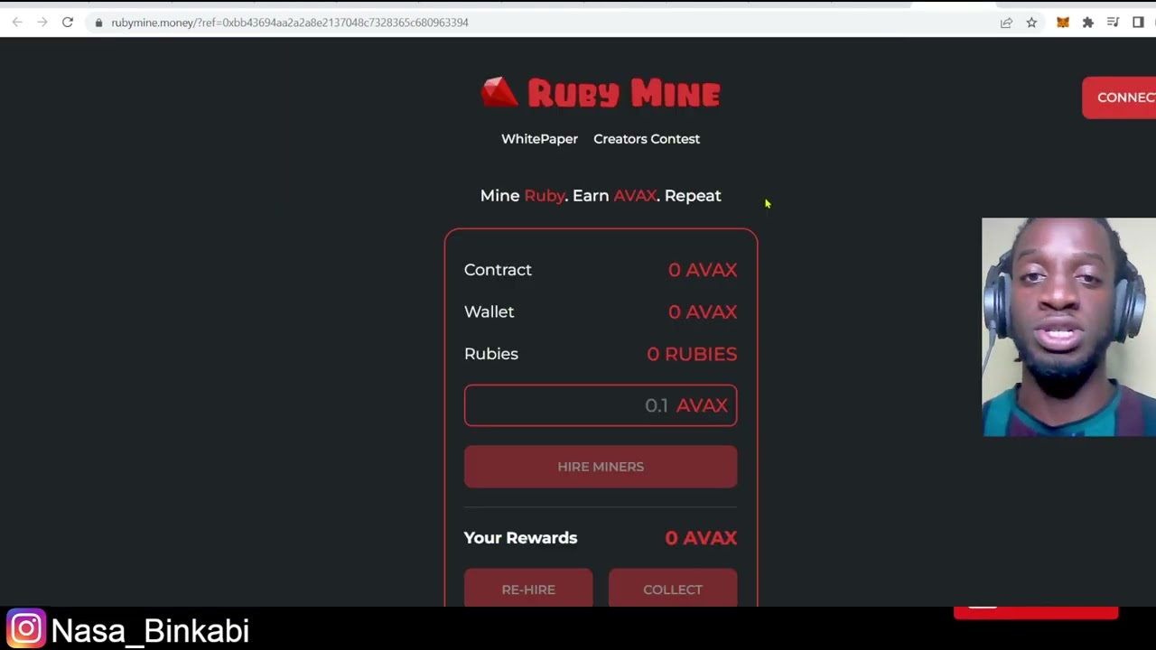Screen dimensions: 1156x650
Task: Click the webcam video overlay
Action: point(1068,327)
